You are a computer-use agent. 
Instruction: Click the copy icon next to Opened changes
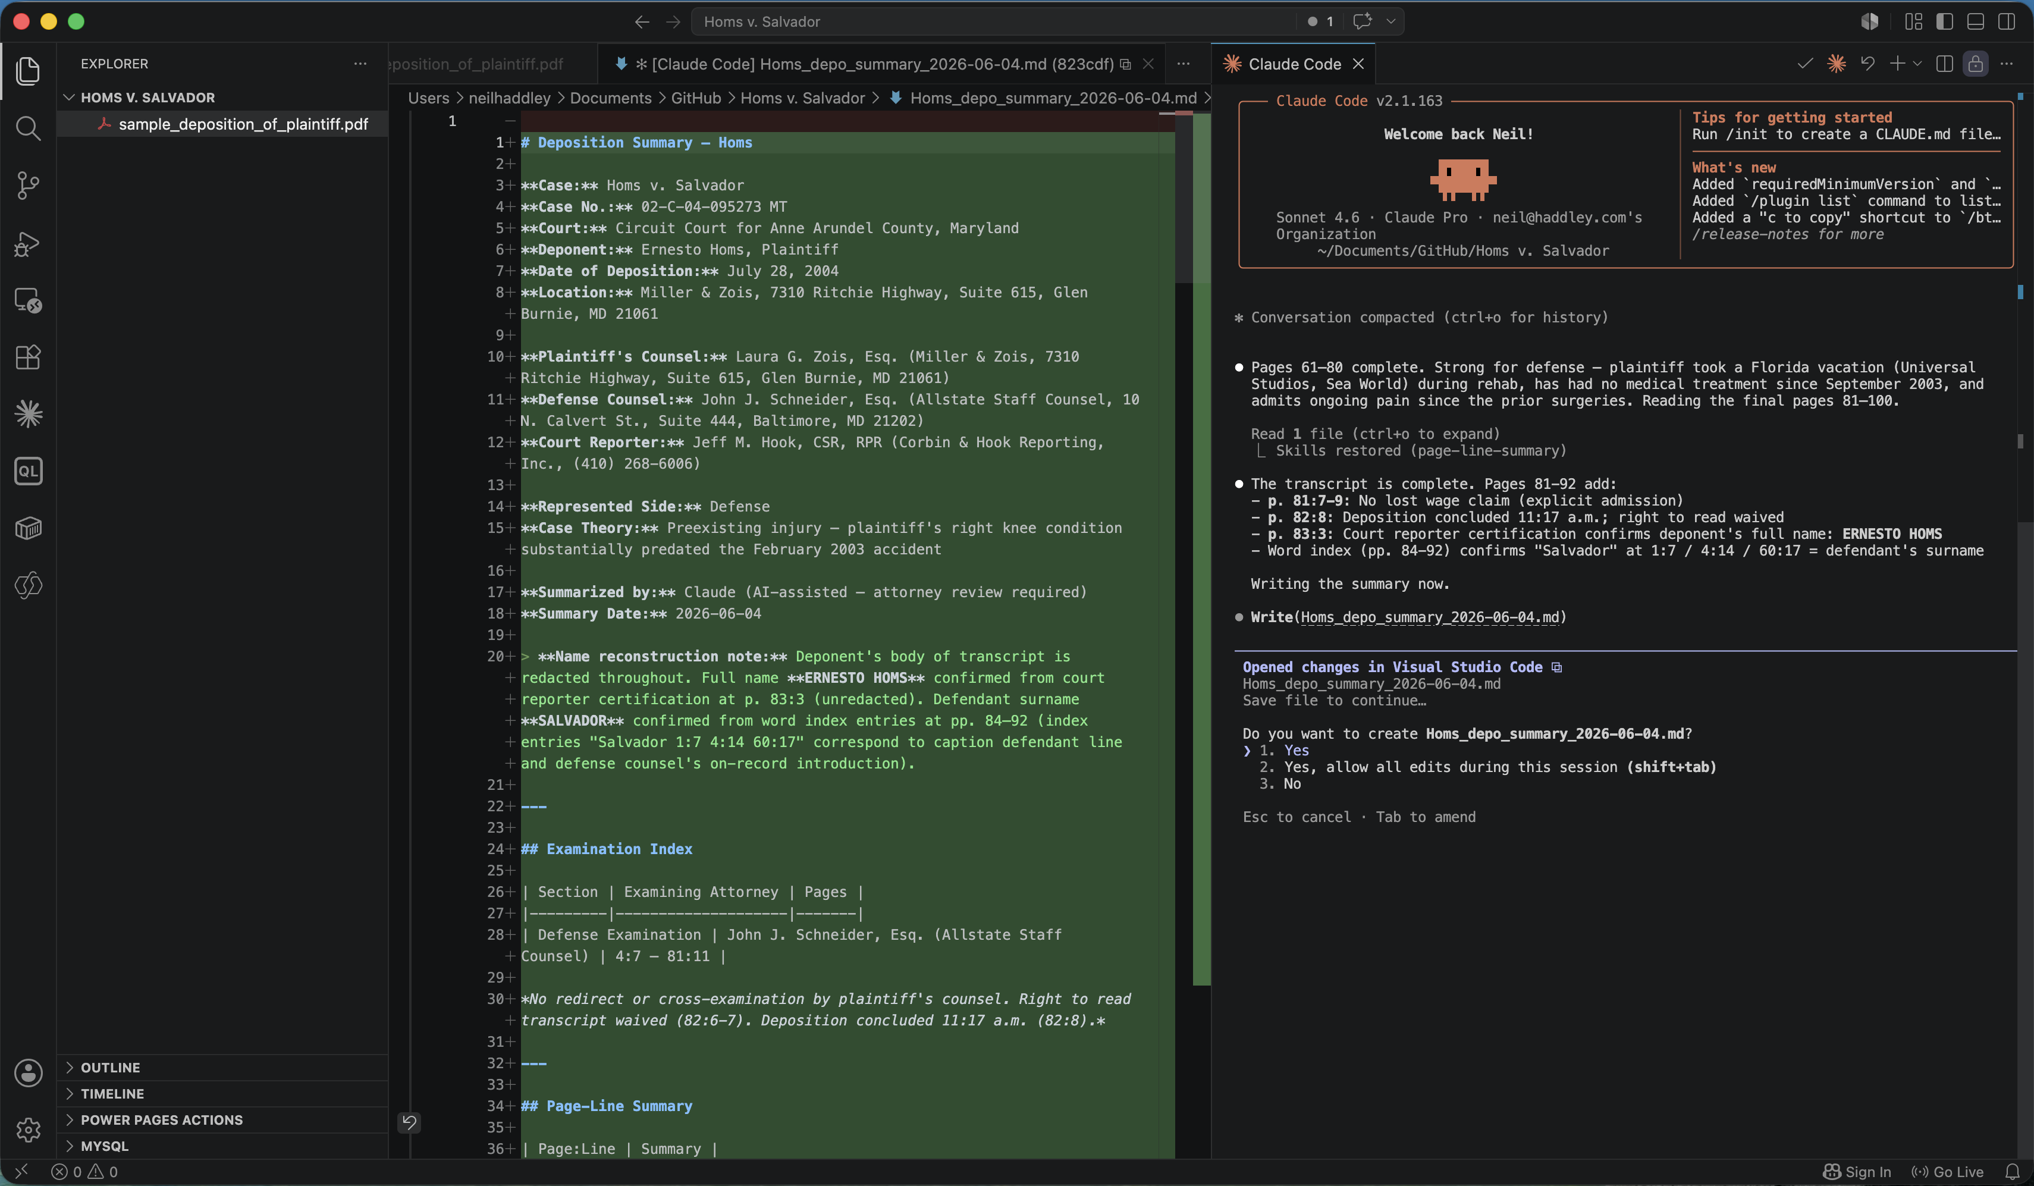coord(1557,667)
